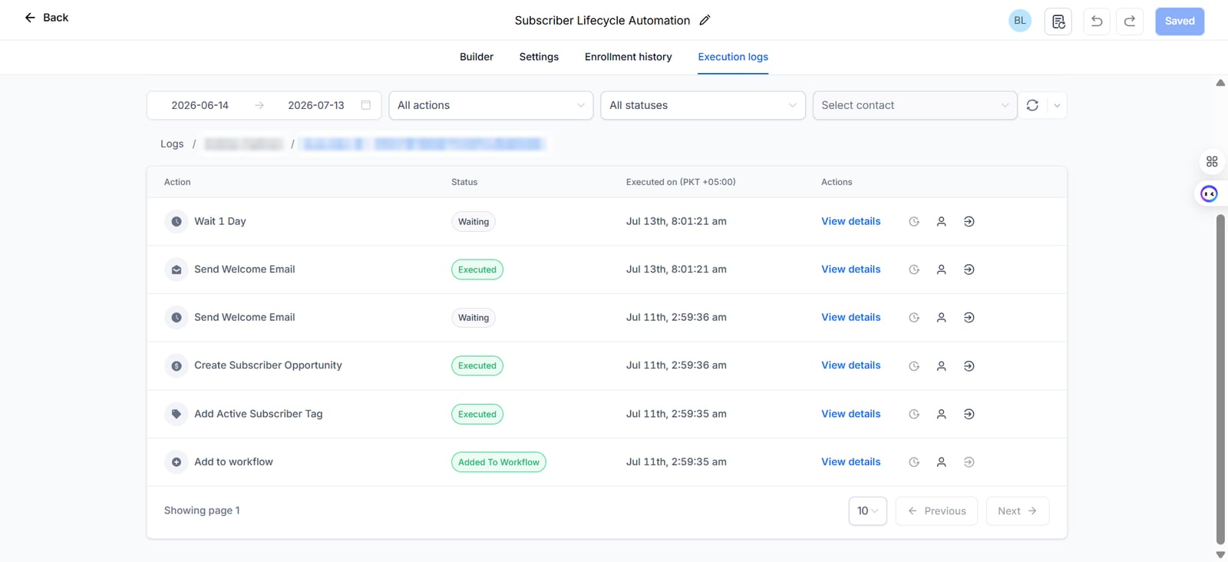The height and width of the screenshot is (562, 1228).
Task: Open the chat assistant bubble icon
Action: pyautogui.click(x=1209, y=194)
